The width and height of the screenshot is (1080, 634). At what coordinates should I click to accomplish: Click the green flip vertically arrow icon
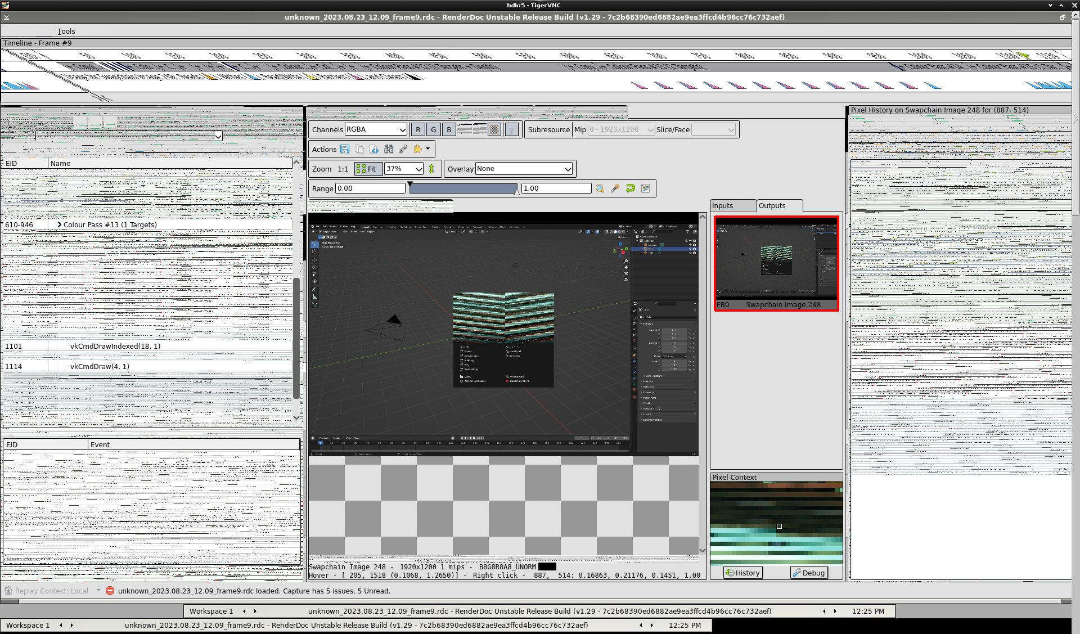(431, 169)
